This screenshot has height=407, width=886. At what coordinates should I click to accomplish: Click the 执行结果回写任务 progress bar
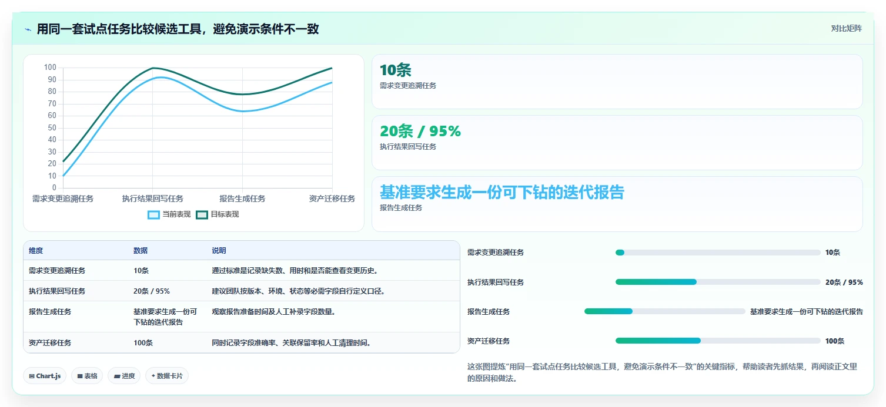point(718,282)
